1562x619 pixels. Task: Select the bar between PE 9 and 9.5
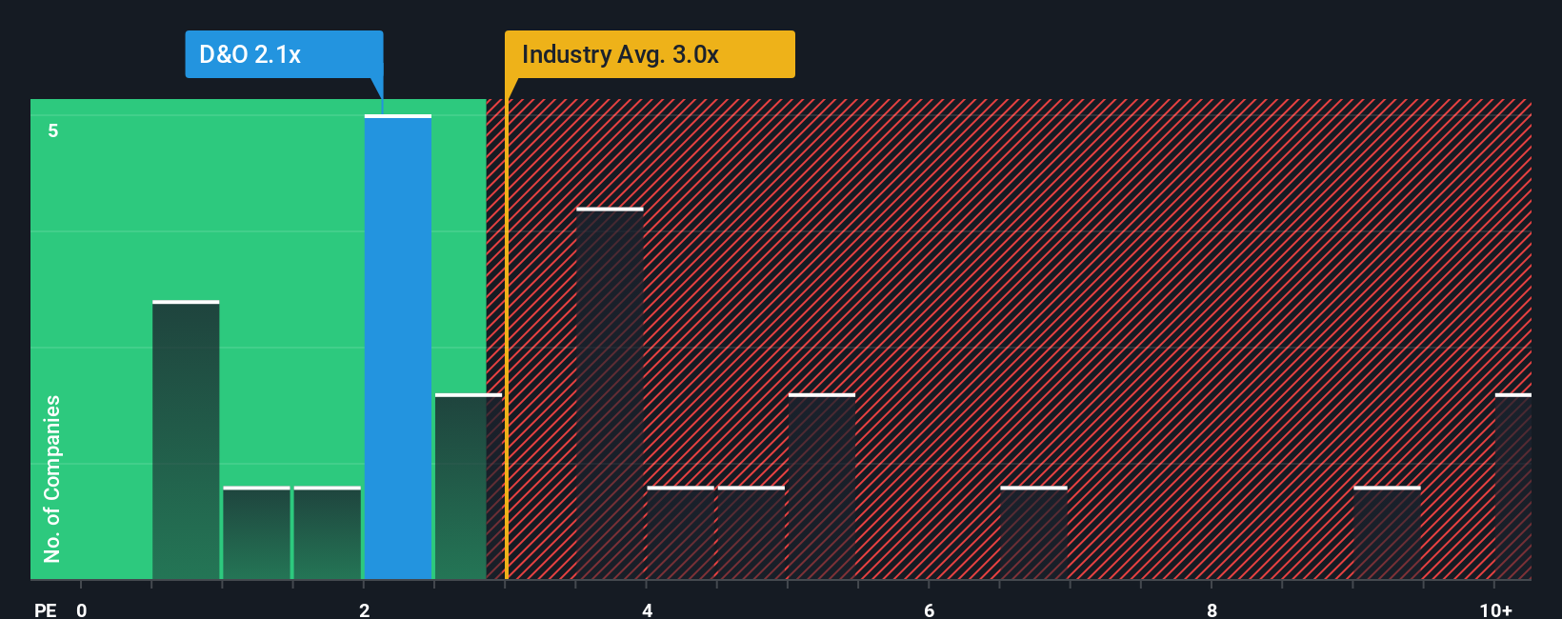click(x=1387, y=533)
